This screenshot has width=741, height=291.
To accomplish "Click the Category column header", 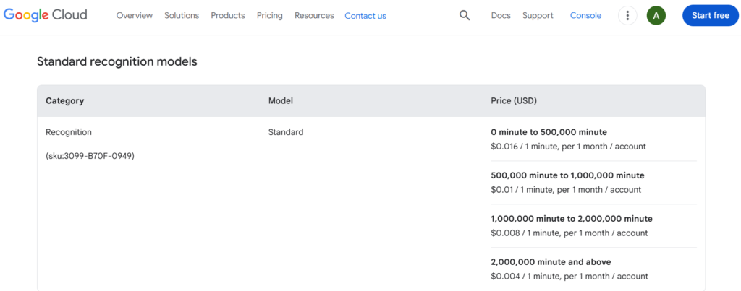I will pyautogui.click(x=65, y=101).
